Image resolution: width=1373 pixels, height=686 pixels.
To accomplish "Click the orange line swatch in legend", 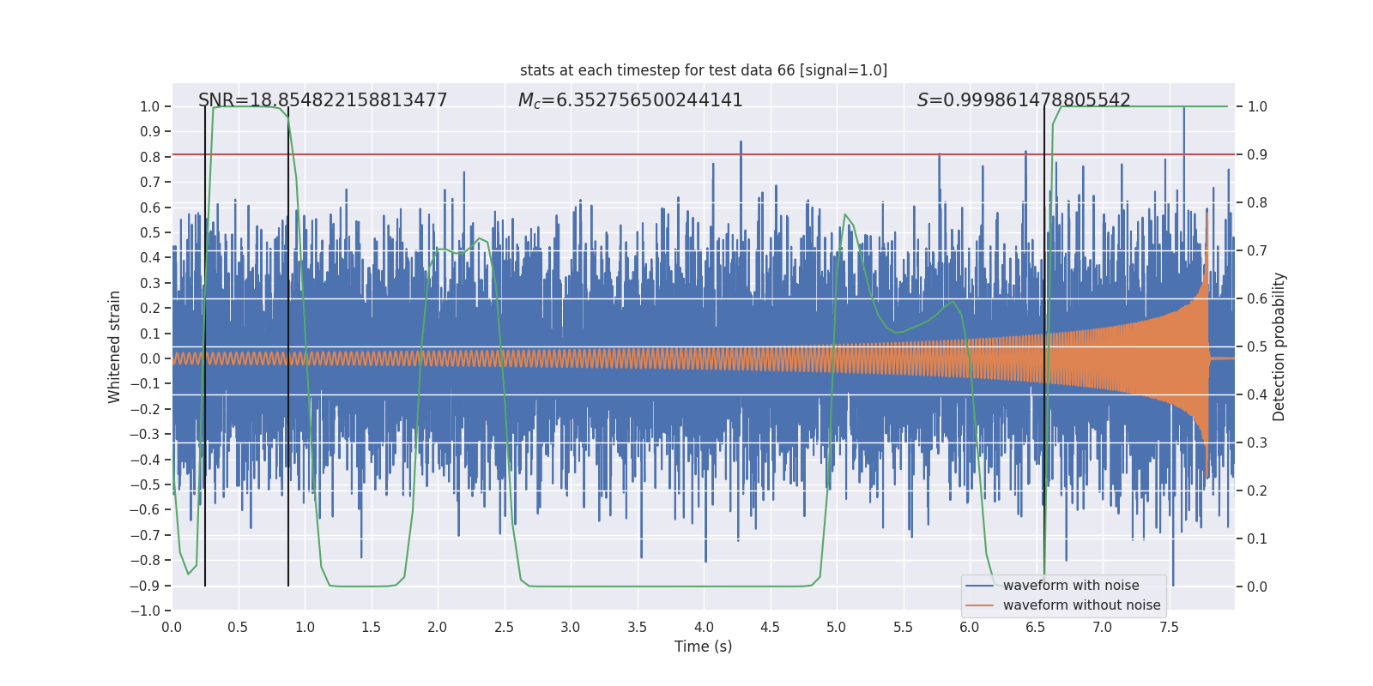I will pyautogui.click(x=979, y=605).
